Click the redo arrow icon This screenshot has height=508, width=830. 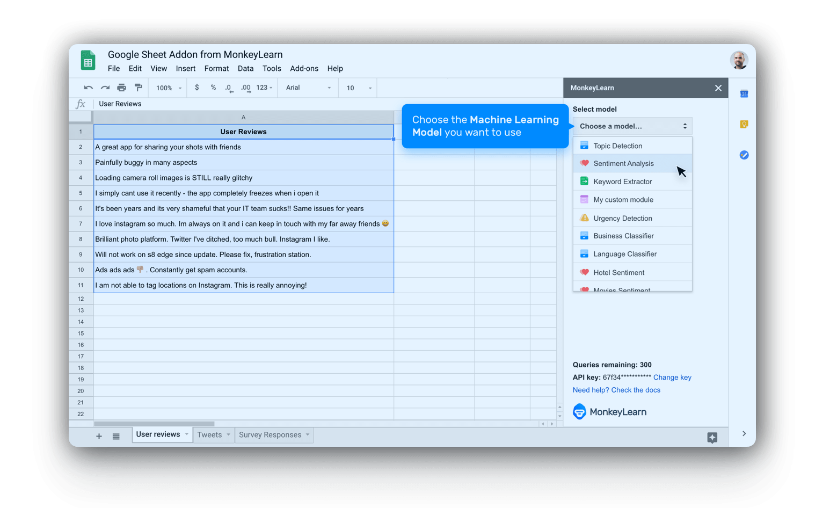105,88
